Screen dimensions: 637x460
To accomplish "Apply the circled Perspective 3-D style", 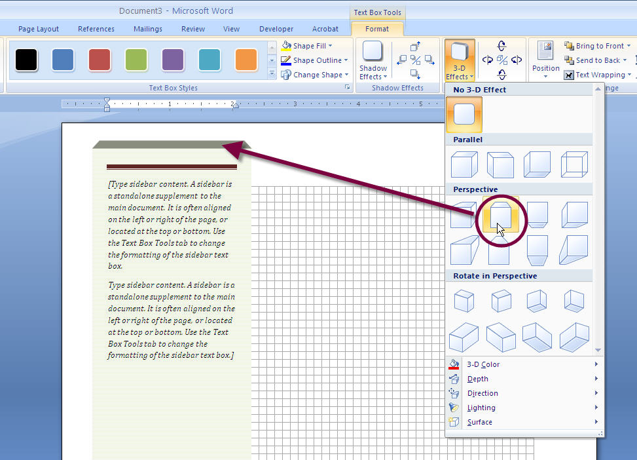I will click(x=500, y=214).
